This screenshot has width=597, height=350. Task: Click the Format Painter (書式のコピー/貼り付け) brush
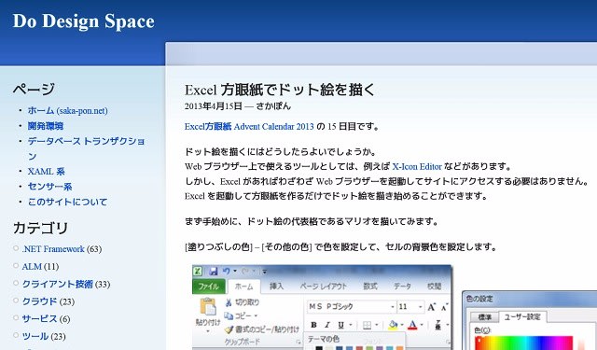coord(229,329)
